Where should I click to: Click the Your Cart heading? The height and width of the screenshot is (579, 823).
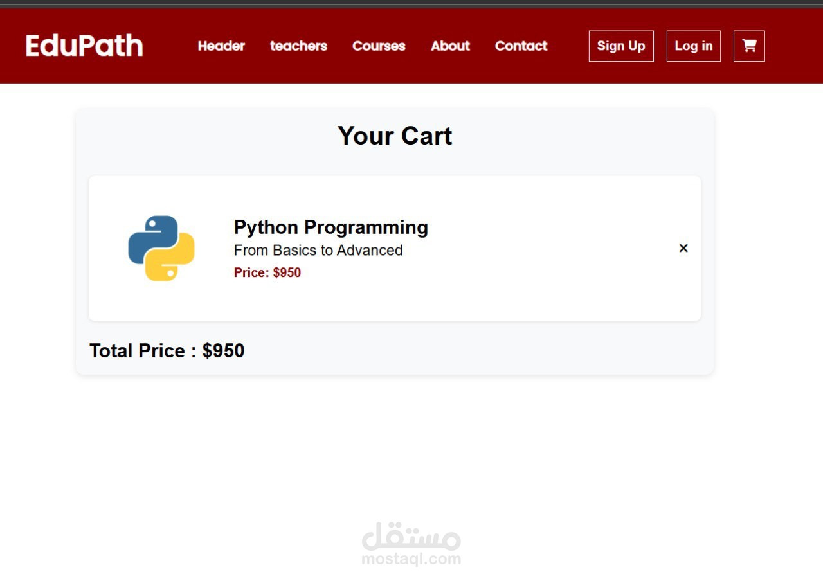coord(395,136)
